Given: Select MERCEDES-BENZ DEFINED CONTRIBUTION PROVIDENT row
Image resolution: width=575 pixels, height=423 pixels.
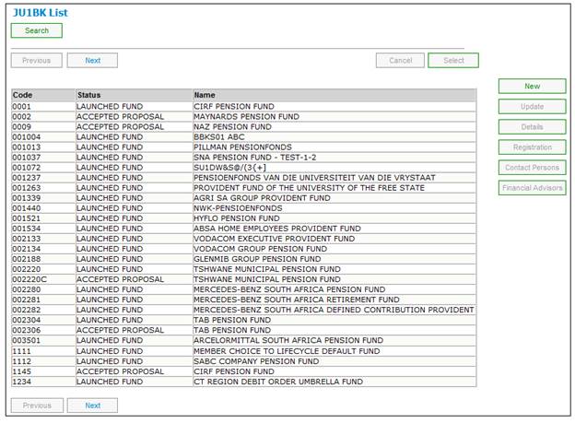Looking at the screenshot, I should [244, 310].
